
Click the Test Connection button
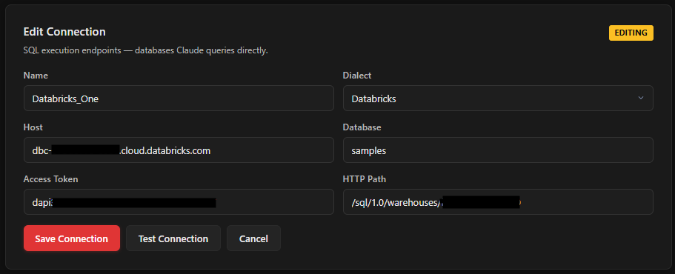pos(173,238)
